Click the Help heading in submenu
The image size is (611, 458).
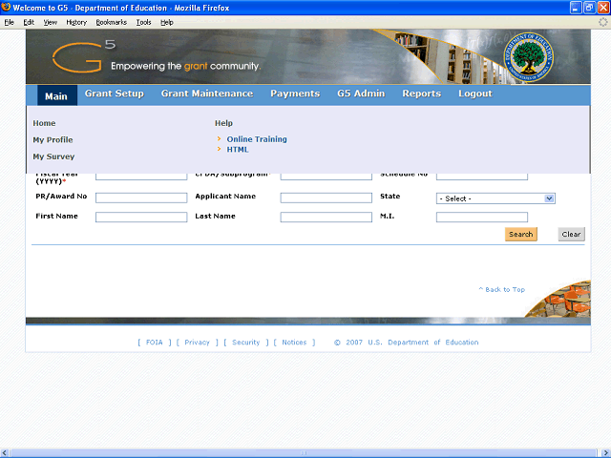pos(223,123)
